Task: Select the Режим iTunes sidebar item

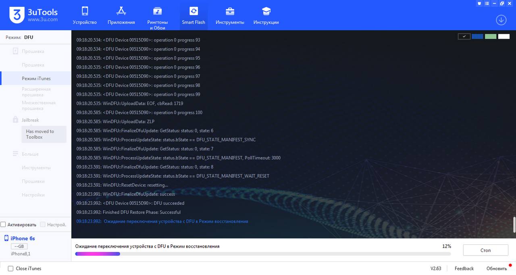Action: (x=36, y=78)
